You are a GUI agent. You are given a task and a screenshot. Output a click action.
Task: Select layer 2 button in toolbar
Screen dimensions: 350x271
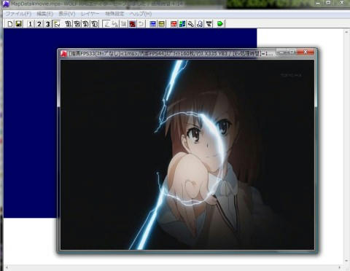(x=39, y=24)
